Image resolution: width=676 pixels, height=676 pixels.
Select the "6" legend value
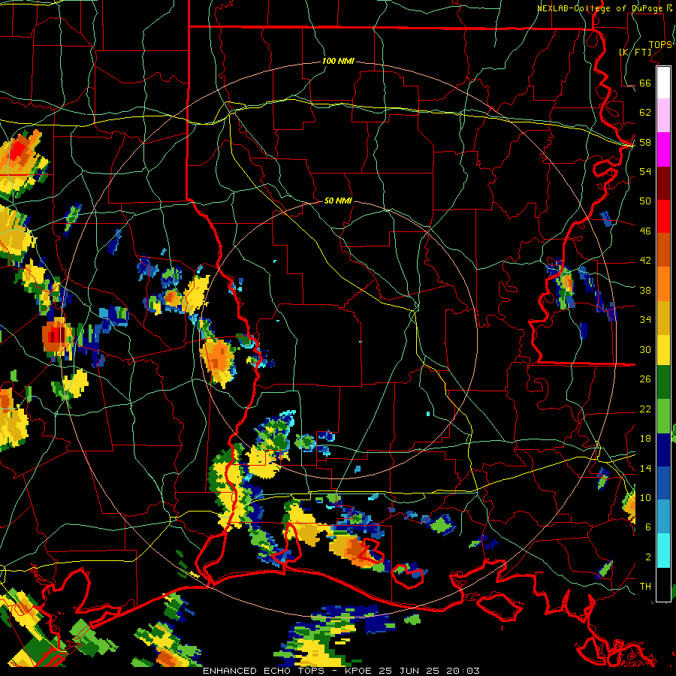(648, 527)
